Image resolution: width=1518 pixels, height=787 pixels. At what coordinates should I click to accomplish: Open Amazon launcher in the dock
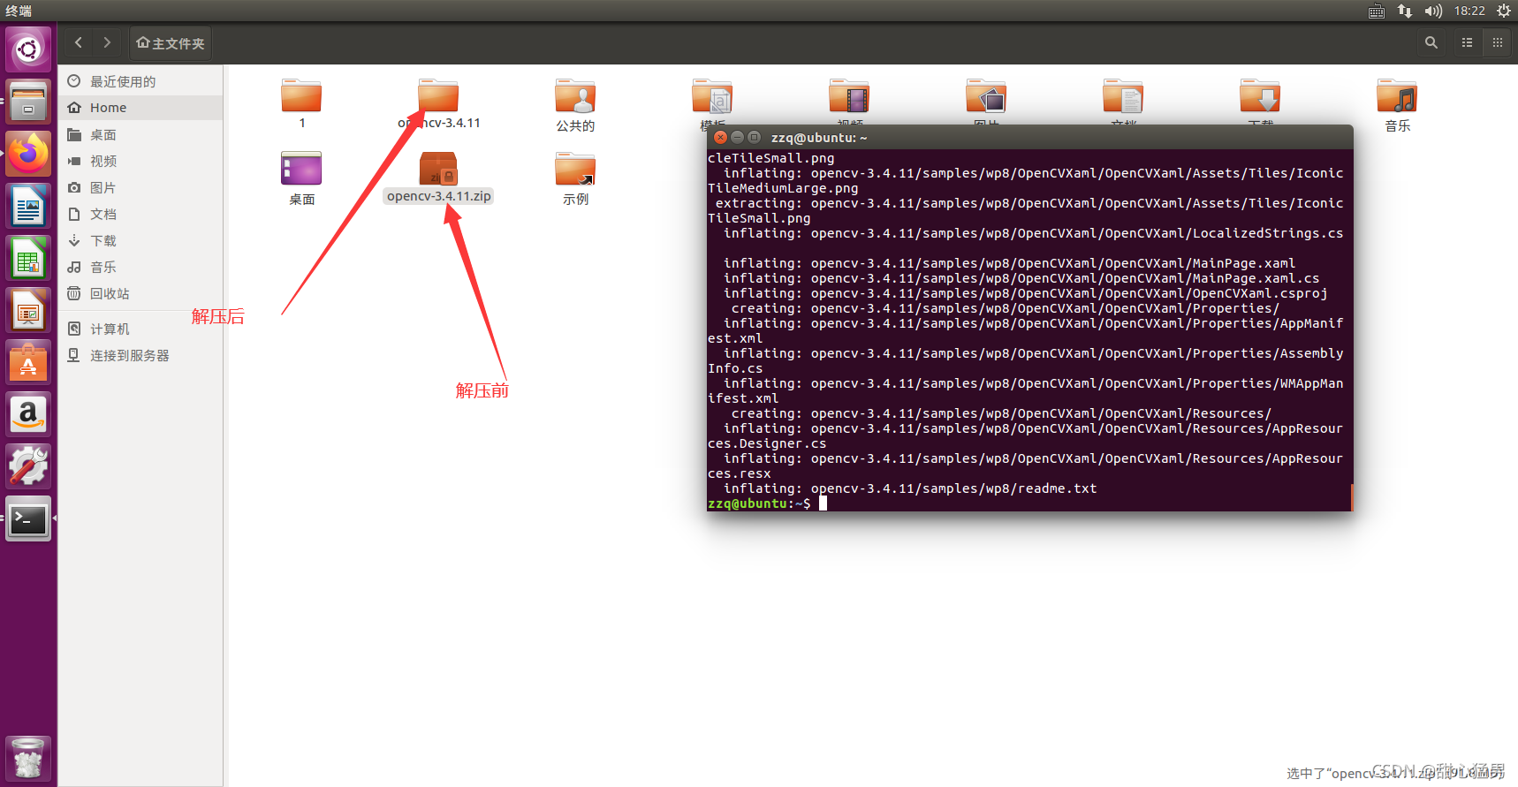coord(28,415)
